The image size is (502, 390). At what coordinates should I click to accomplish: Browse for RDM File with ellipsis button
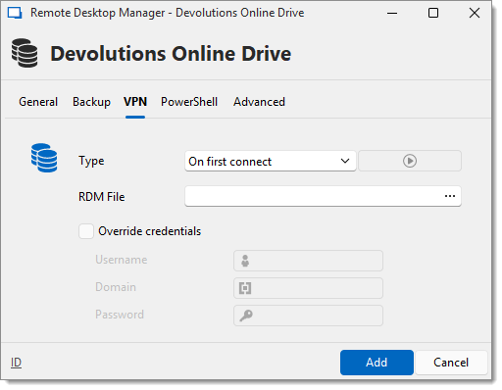450,196
